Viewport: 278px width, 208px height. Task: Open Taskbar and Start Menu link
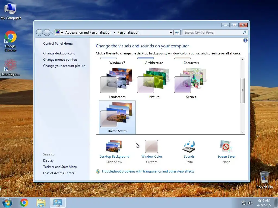[60, 167]
